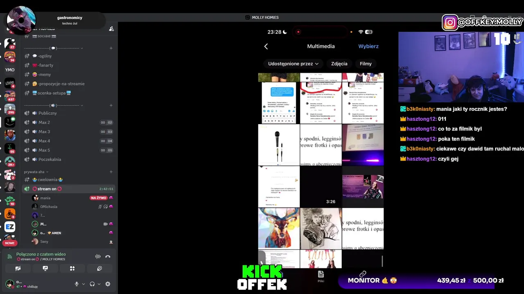Open Udostępnione przez filter dropdown

point(293,64)
